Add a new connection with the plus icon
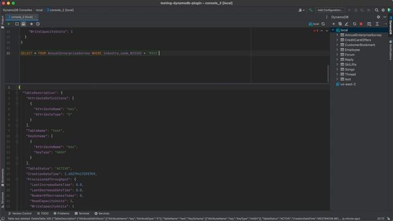 click(x=333, y=24)
